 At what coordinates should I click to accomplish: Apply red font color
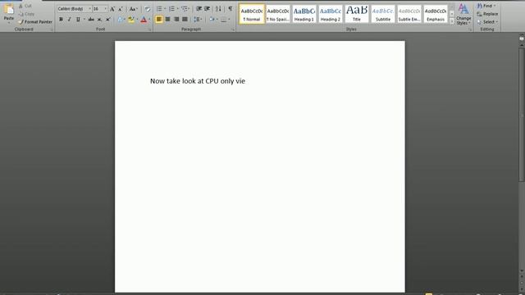[144, 20]
